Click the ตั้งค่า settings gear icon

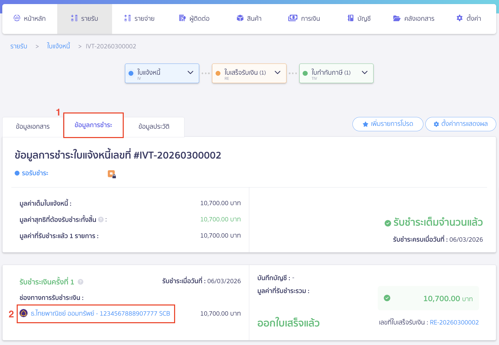(x=460, y=18)
